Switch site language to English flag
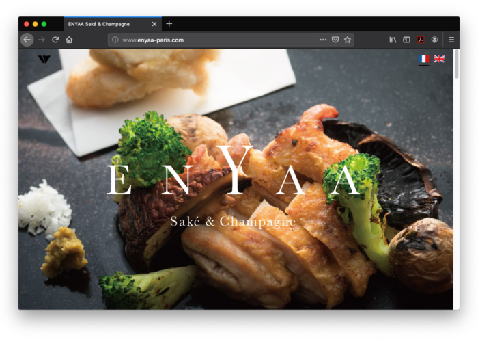The image size is (478, 342). click(x=439, y=60)
